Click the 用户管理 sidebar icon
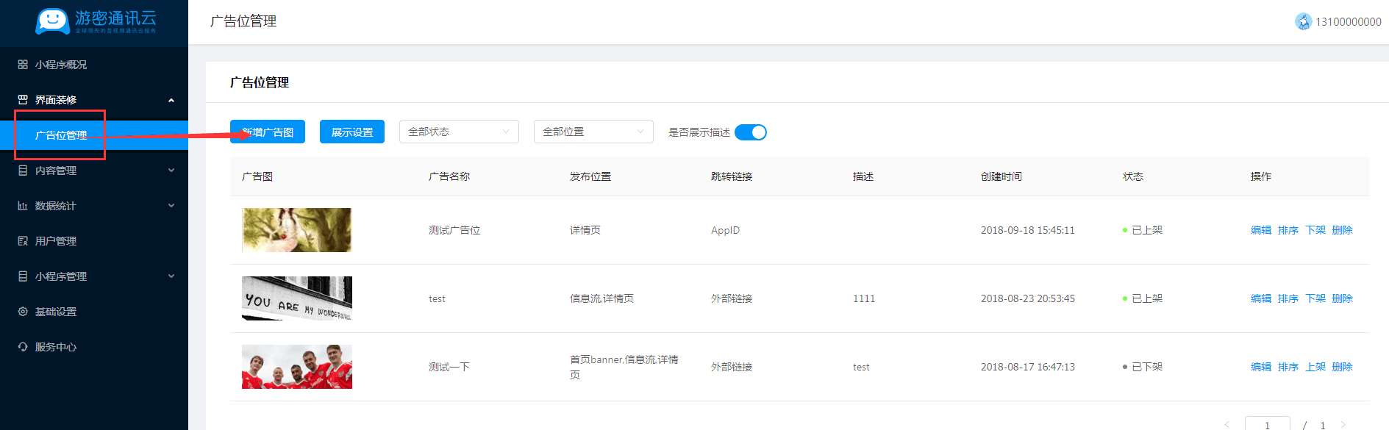Screen dimensions: 1389x430 pyautogui.click(x=23, y=241)
